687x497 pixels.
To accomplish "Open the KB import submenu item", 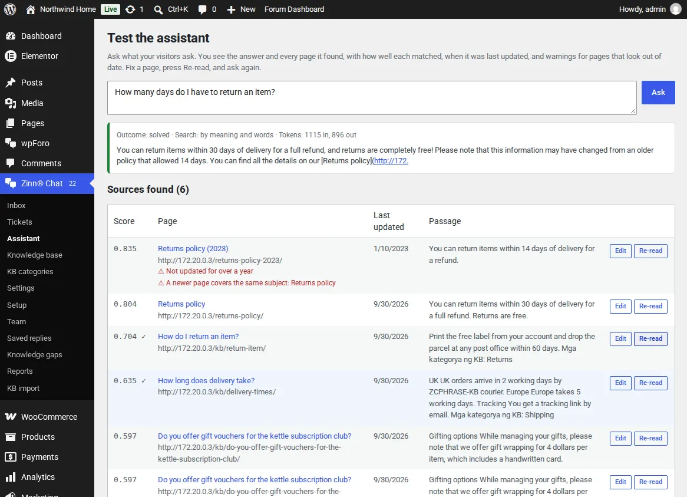I will (23, 389).
